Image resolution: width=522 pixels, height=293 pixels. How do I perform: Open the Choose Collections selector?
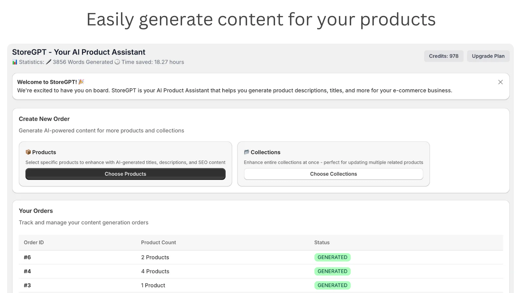point(333,174)
